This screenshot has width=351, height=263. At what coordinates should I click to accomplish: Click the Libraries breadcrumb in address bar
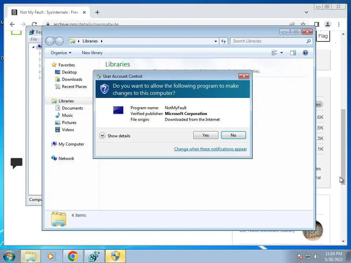pyautogui.click(x=90, y=41)
